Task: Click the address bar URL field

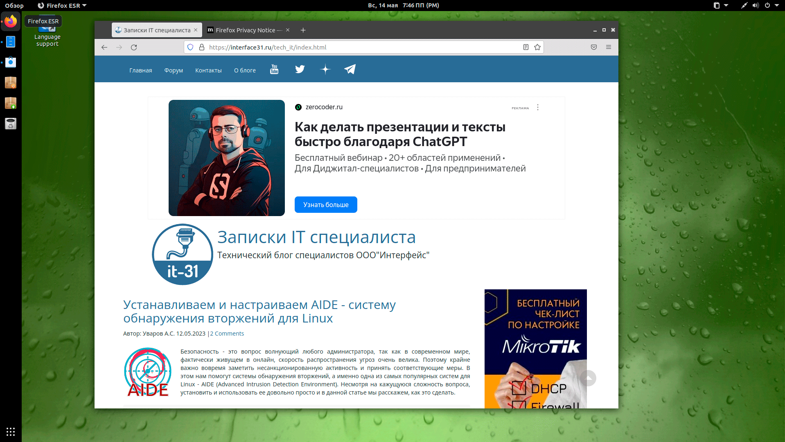Action: pos(363,47)
